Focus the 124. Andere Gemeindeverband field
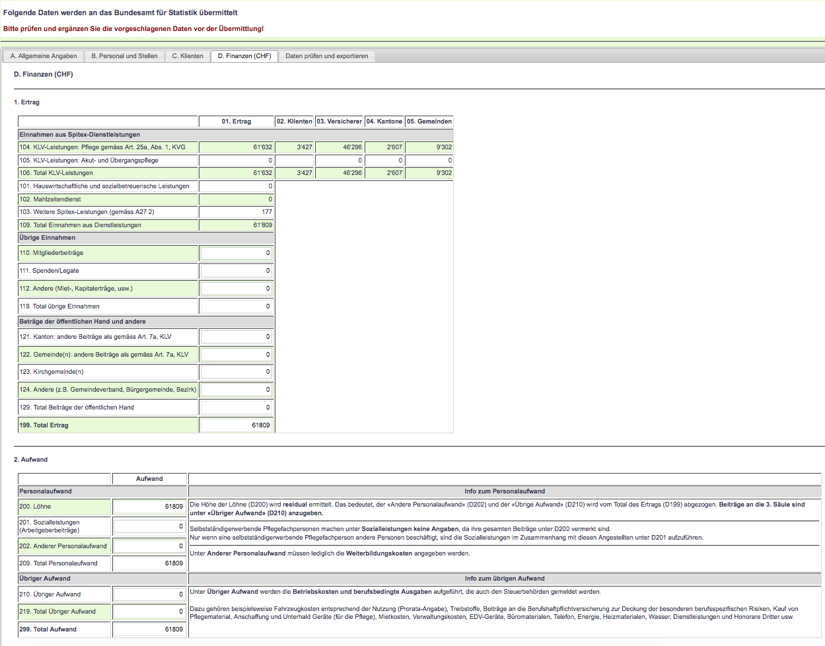 click(236, 390)
